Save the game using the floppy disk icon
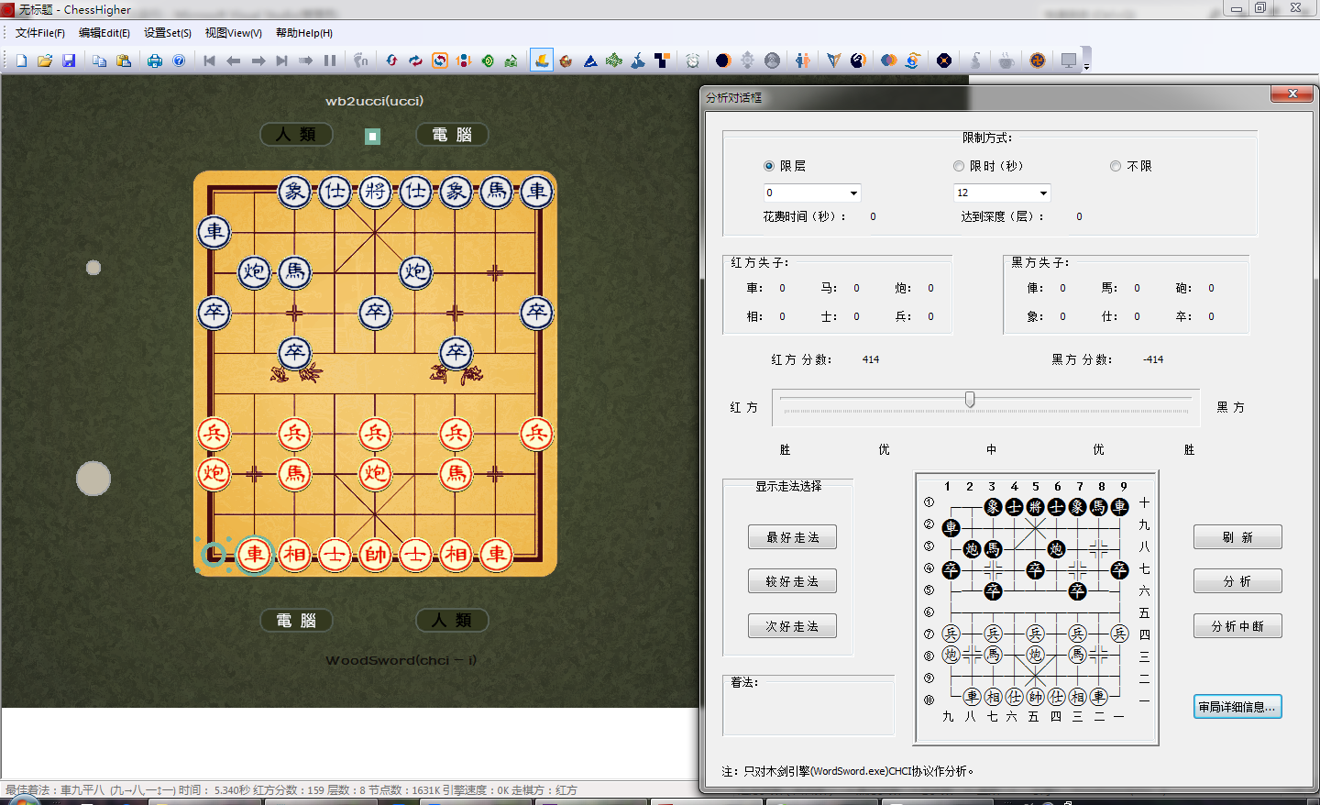Image resolution: width=1320 pixels, height=805 pixels. pyautogui.click(x=69, y=61)
